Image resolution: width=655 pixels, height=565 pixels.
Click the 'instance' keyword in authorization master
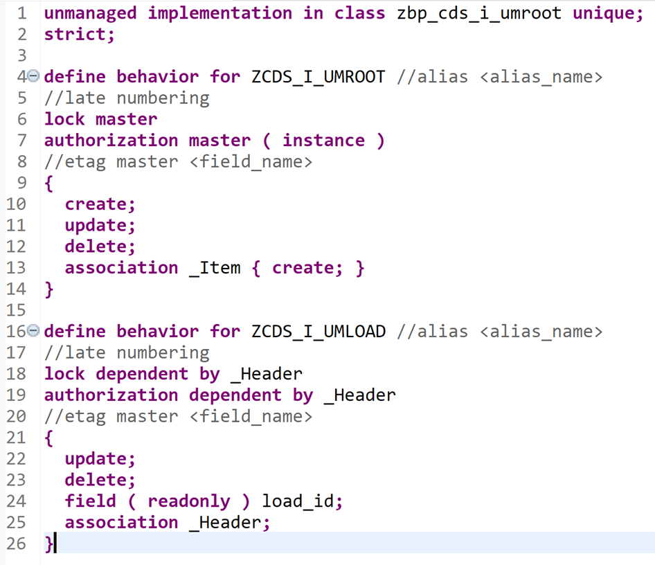pyautogui.click(x=323, y=141)
